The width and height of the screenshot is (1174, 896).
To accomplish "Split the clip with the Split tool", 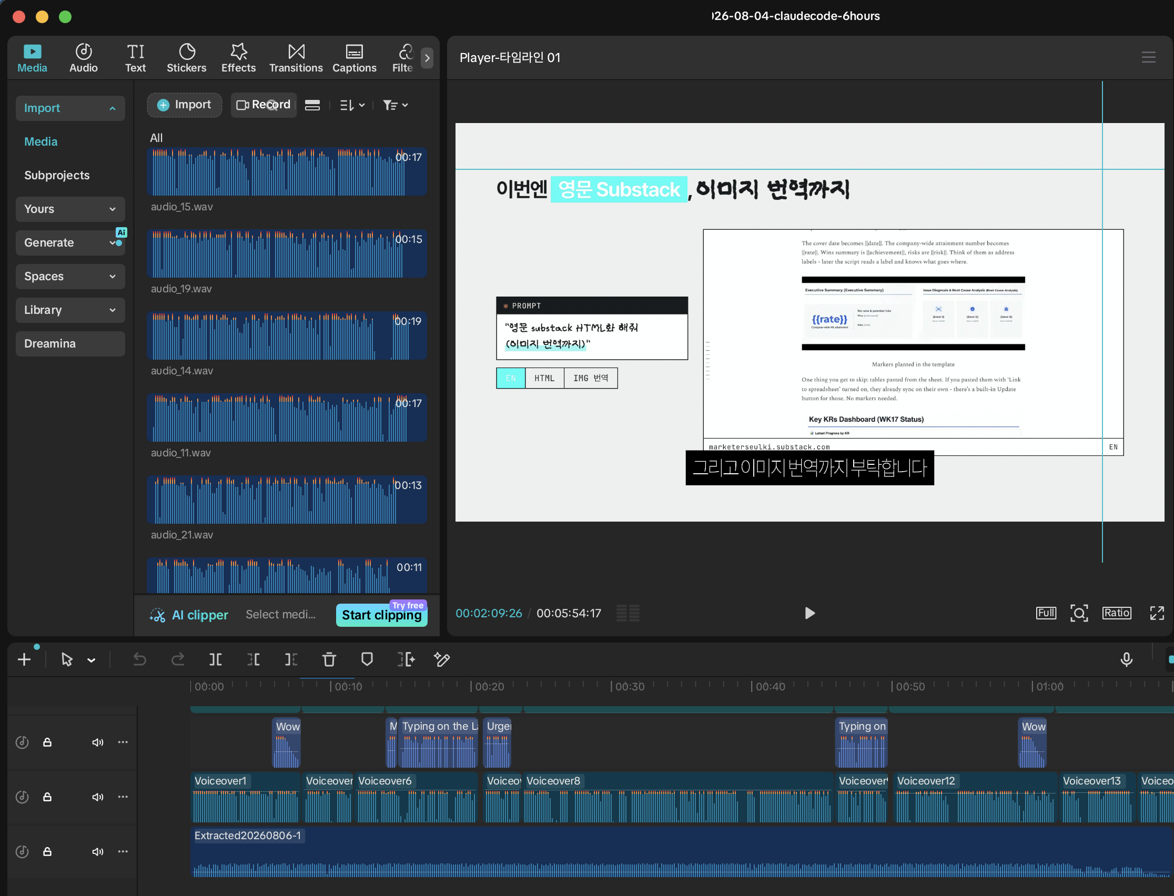I will coord(216,660).
